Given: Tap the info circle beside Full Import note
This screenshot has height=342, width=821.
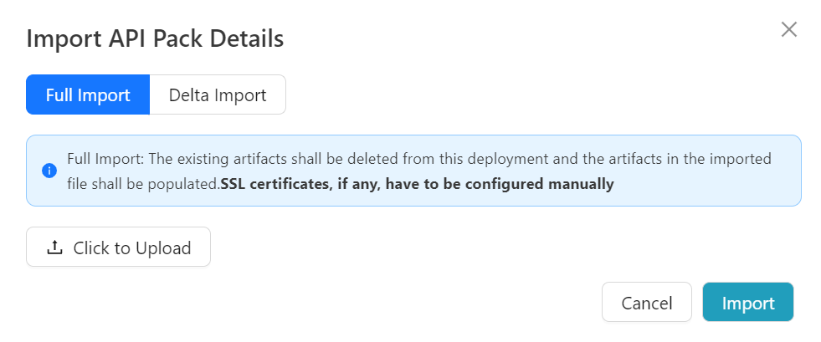Looking at the screenshot, I should click(49, 171).
